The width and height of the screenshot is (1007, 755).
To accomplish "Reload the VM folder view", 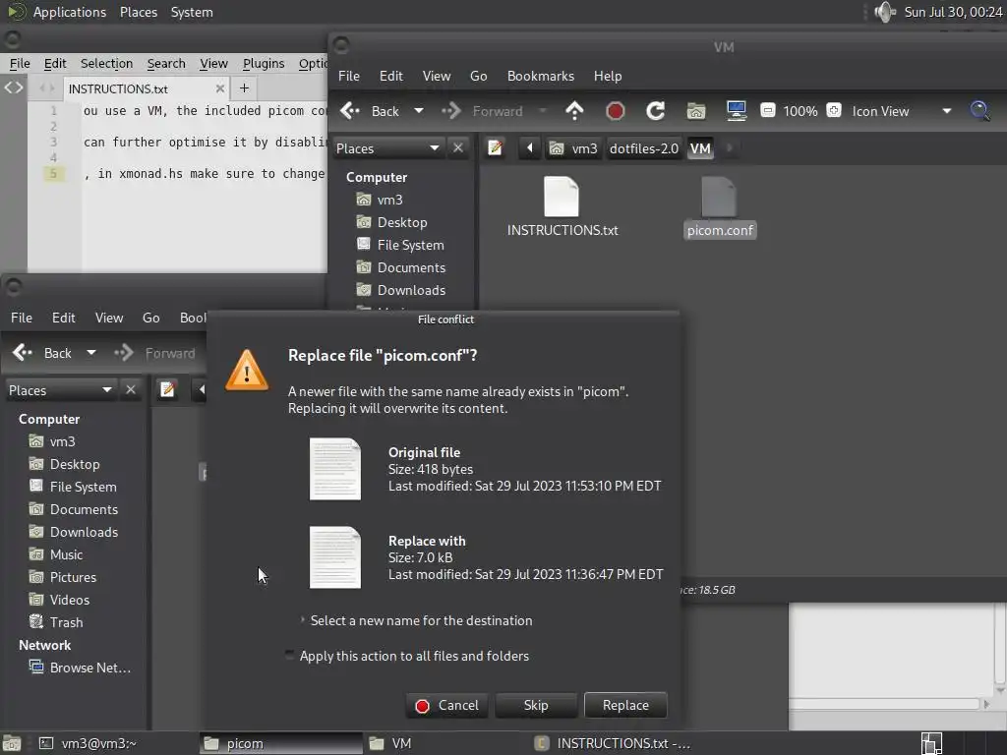I will coord(655,111).
